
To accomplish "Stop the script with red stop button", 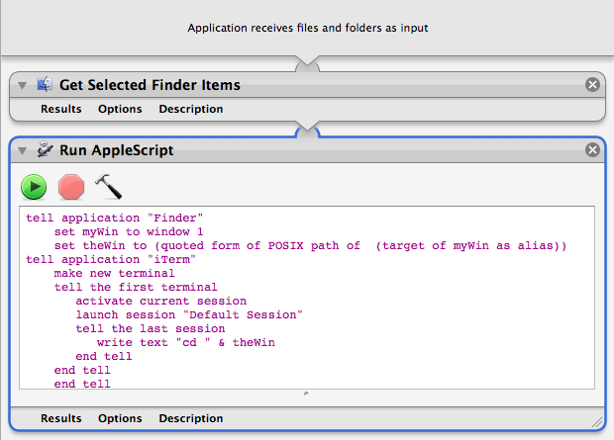I will (71, 187).
